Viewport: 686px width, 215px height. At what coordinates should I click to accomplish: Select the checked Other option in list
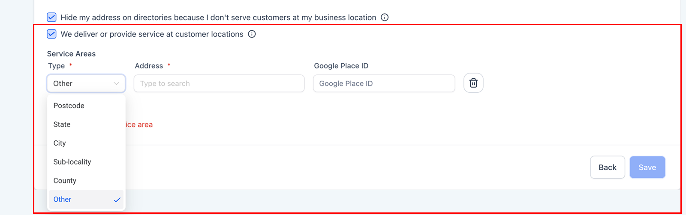click(x=86, y=200)
